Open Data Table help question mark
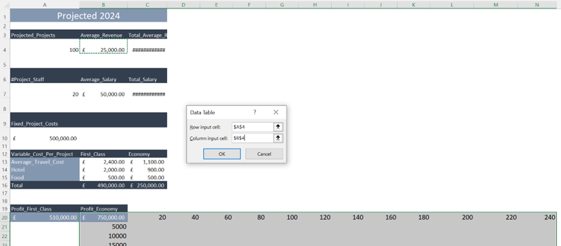The width and height of the screenshot is (561, 246). point(255,112)
